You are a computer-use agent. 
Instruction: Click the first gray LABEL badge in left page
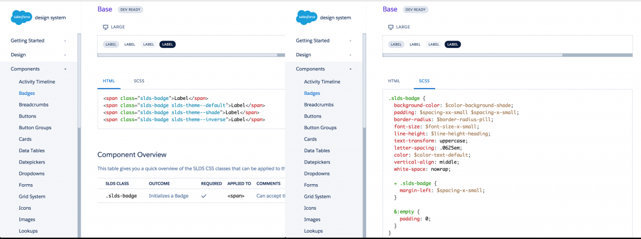click(111, 44)
